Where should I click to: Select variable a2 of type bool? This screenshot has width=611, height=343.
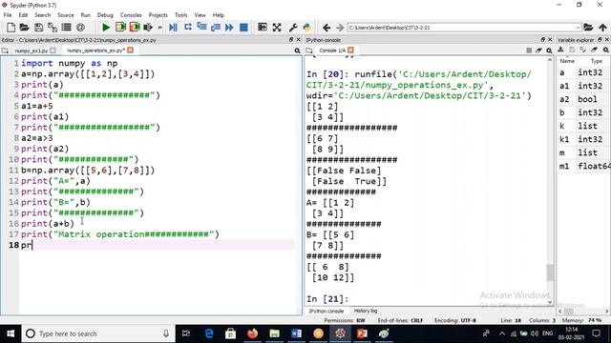pyautogui.click(x=583, y=99)
